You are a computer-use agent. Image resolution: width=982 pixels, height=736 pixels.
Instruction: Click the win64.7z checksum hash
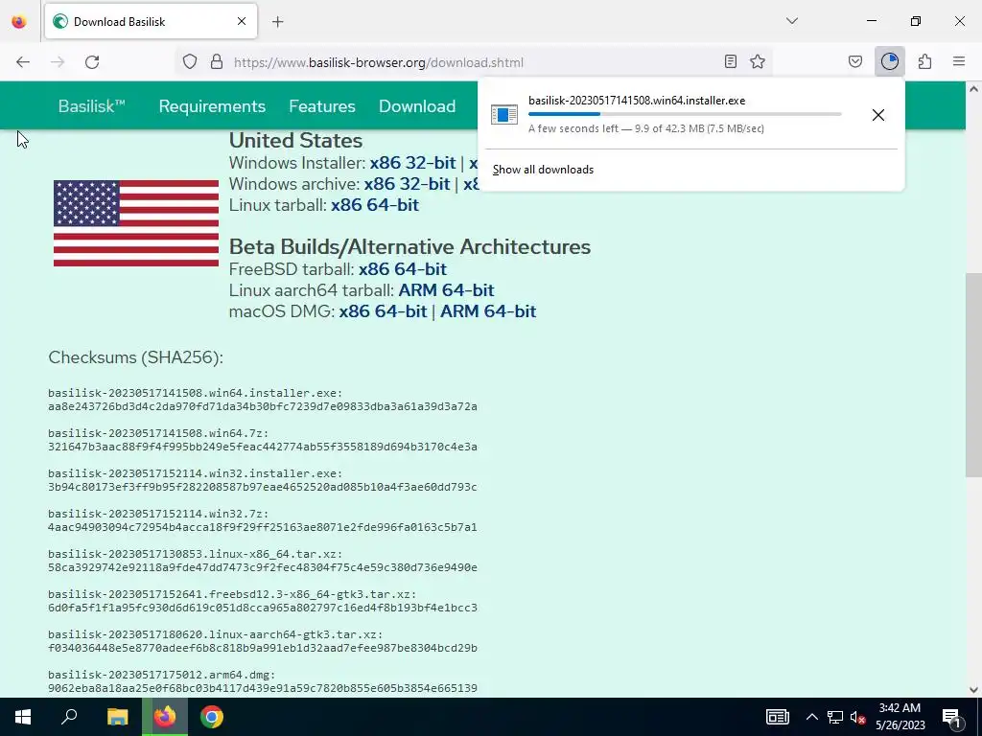pyautogui.click(x=263, y=447)
